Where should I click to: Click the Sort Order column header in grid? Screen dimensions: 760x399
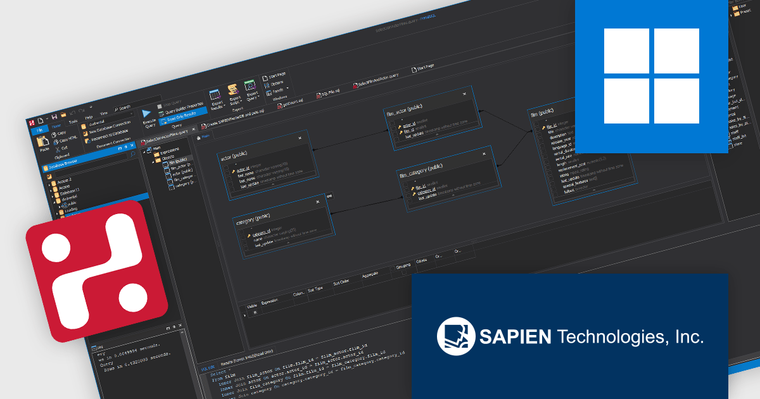pyautogui.click(x=341, y=282)
